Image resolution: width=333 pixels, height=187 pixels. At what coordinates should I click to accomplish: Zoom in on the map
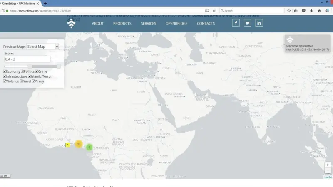(328, 165)
